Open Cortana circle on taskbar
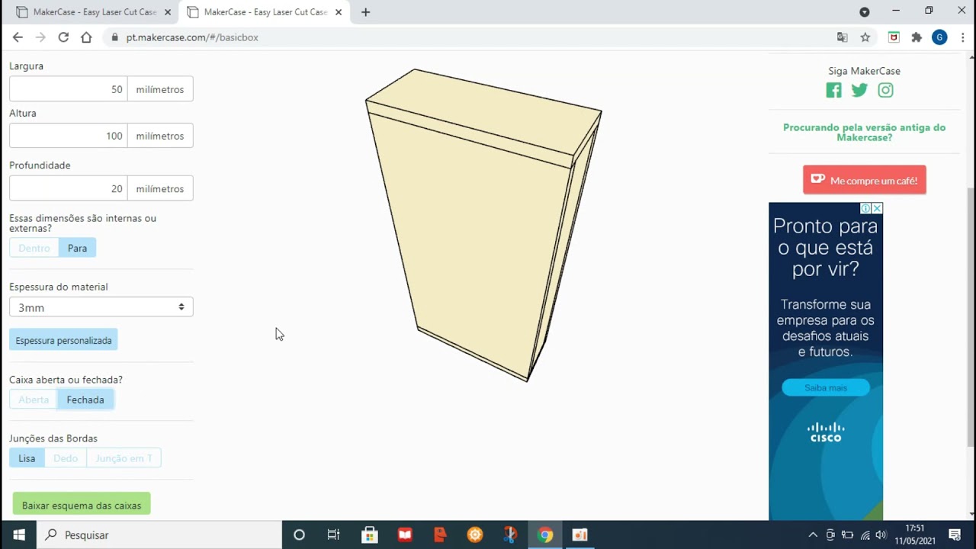Image resolution: width=976 pixels, height=549 pixels. coord(299,535)
